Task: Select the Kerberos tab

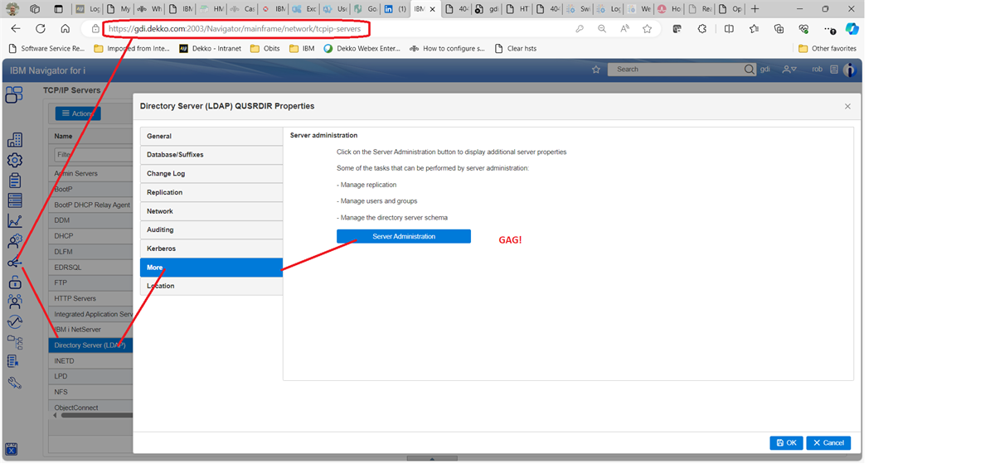Action: click(211, 249)
